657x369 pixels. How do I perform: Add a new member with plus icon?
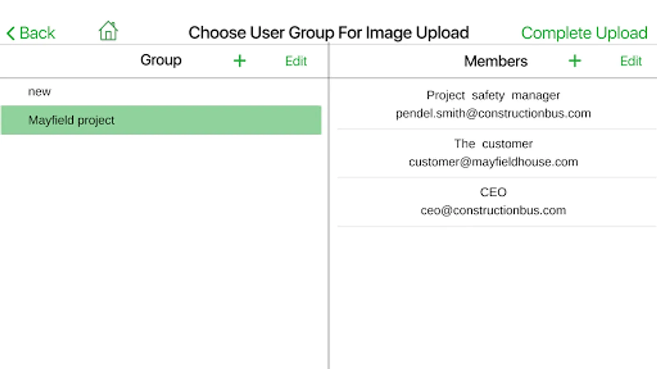(x=574, y=61)
